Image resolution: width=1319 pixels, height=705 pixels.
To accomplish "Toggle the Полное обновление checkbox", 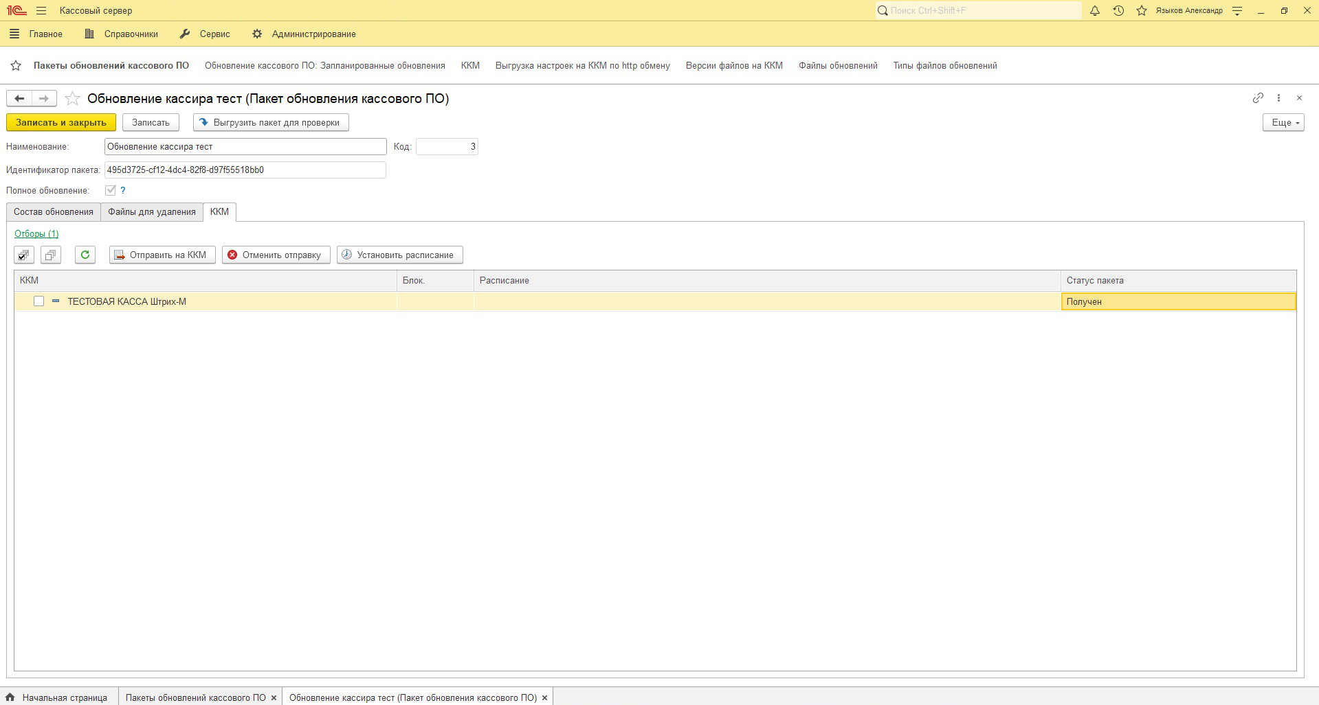I will tap(110, 190).
